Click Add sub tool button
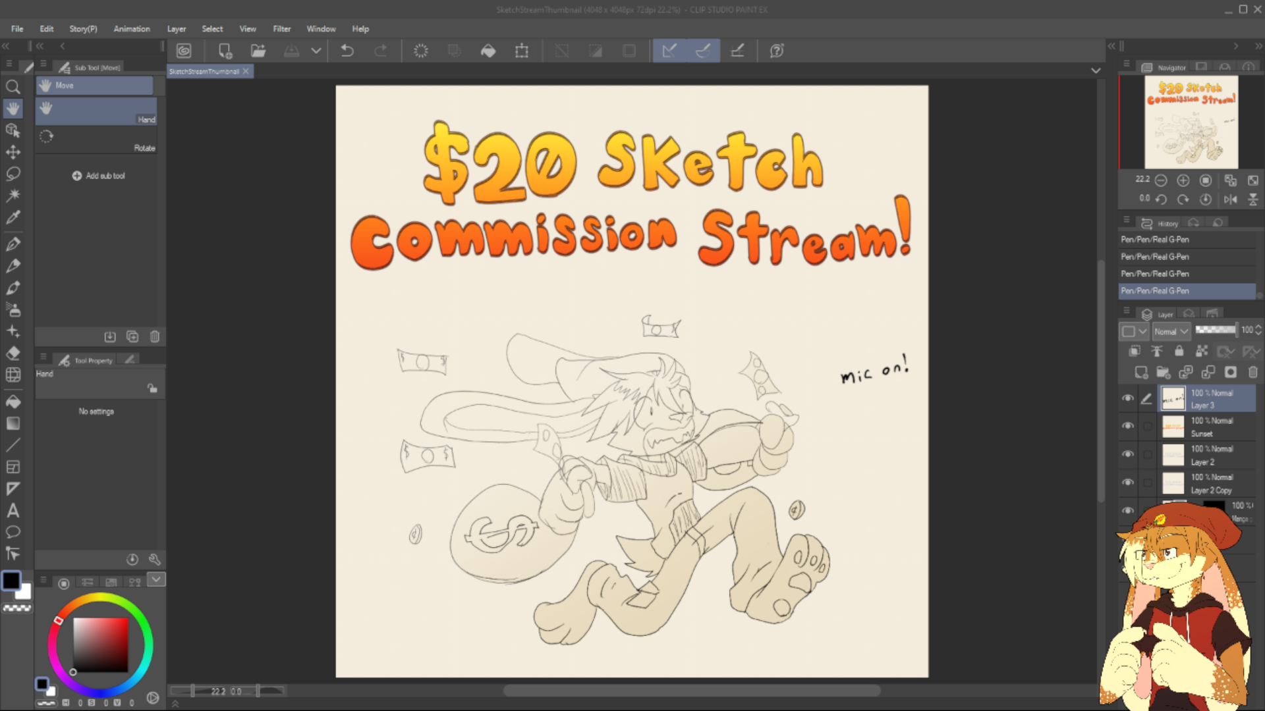Image resolution: width=1265 pixels, height=711 pixels. (x=98, y=176)
